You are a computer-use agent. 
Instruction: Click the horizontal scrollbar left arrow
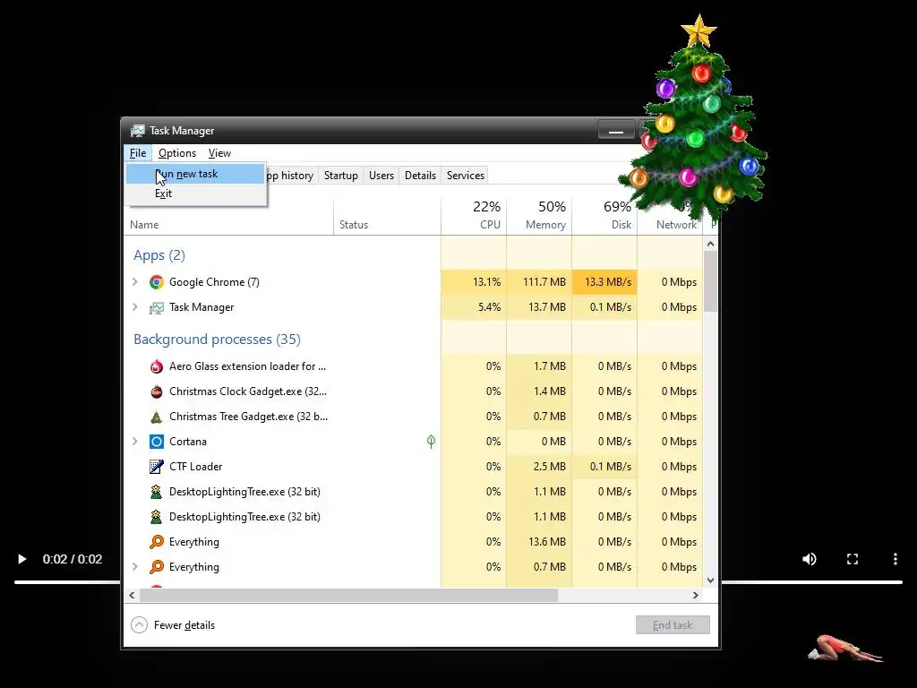pyautogui.click(x=132, y=596)
